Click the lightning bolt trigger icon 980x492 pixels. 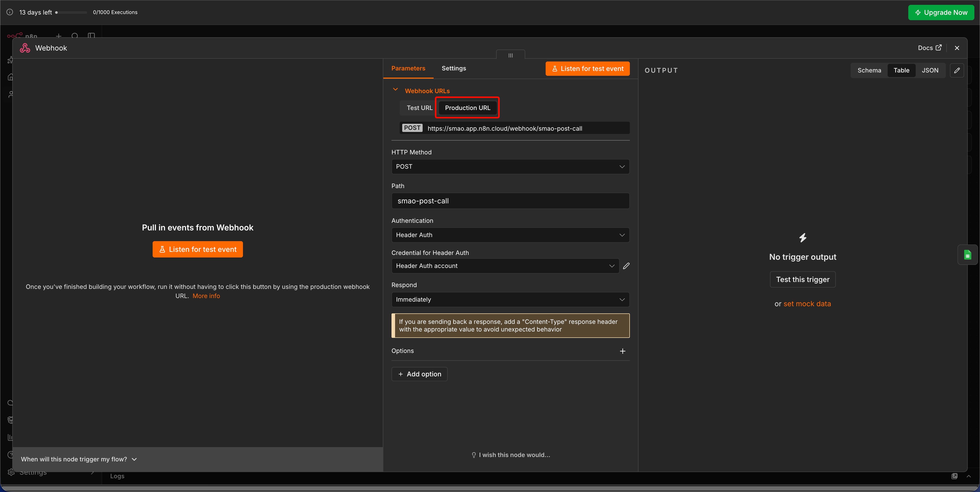(x=803, y=238)
